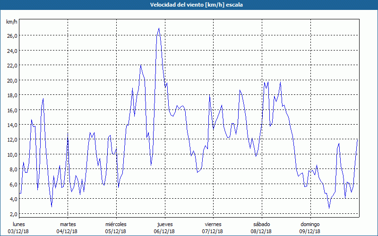
Task: Click the date 07/12/18
Action: coord(213,231)
